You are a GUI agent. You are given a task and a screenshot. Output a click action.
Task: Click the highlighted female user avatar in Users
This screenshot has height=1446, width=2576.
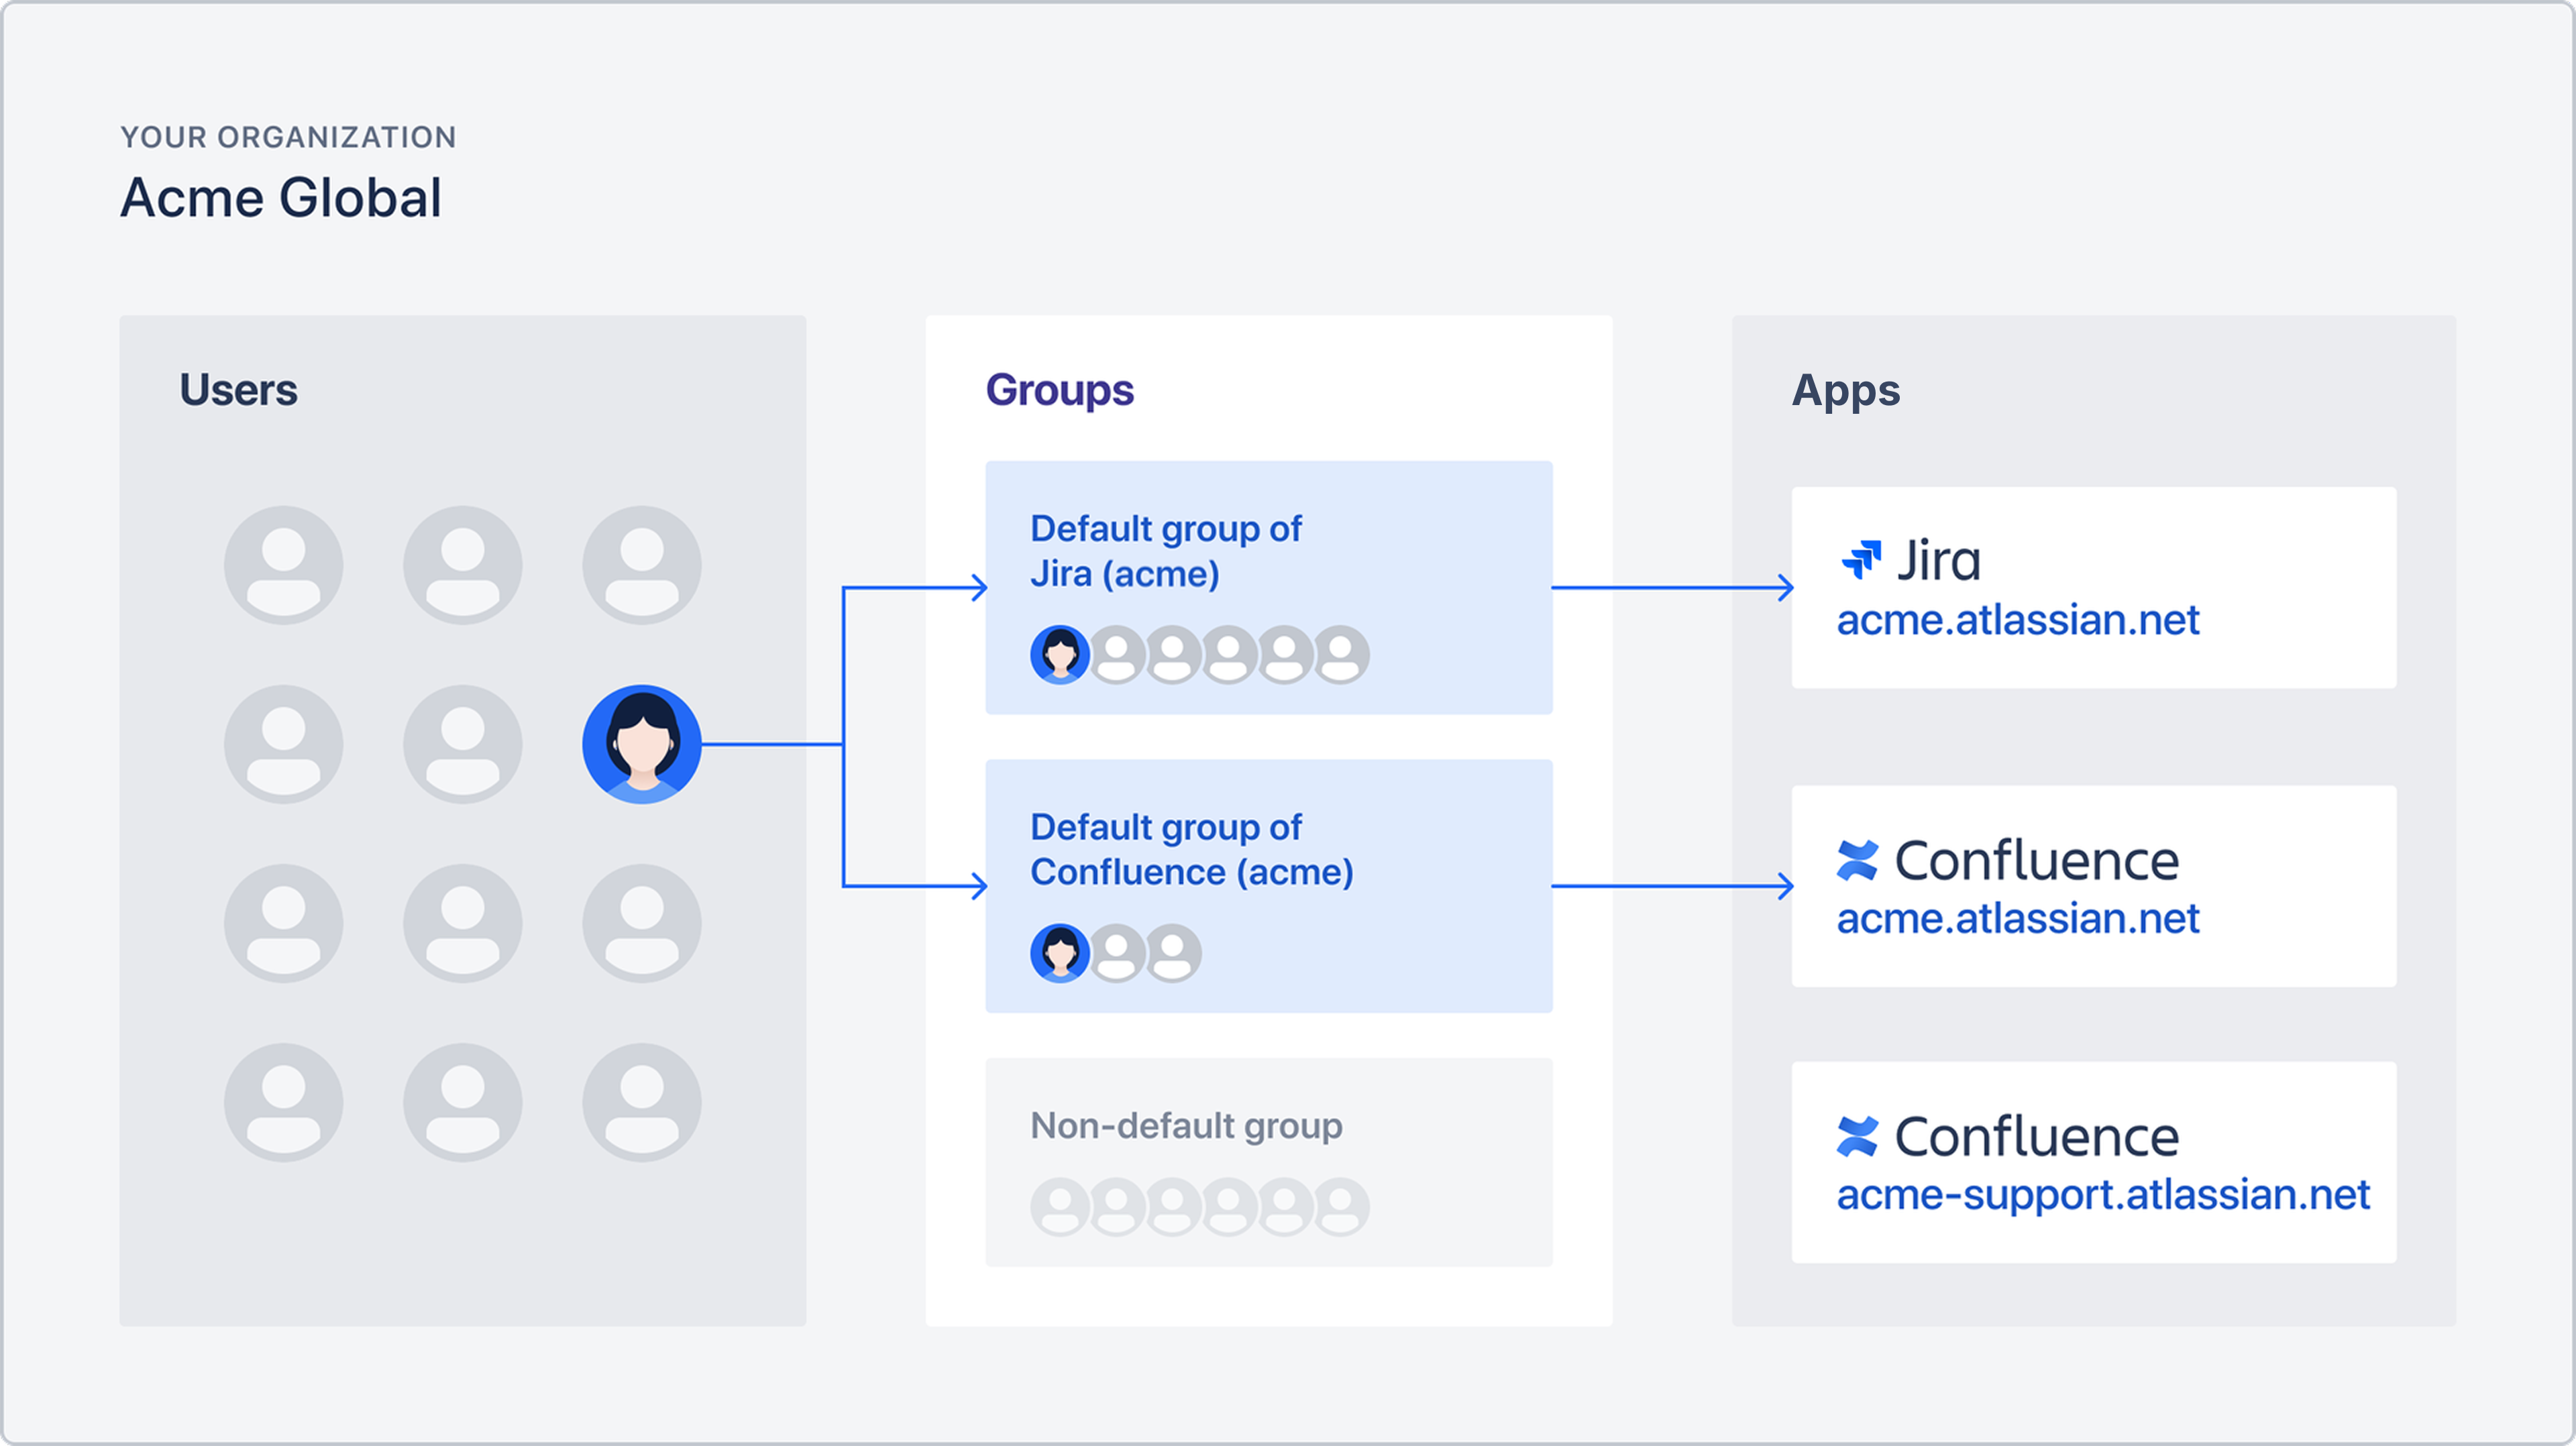(x=642, y=744)
